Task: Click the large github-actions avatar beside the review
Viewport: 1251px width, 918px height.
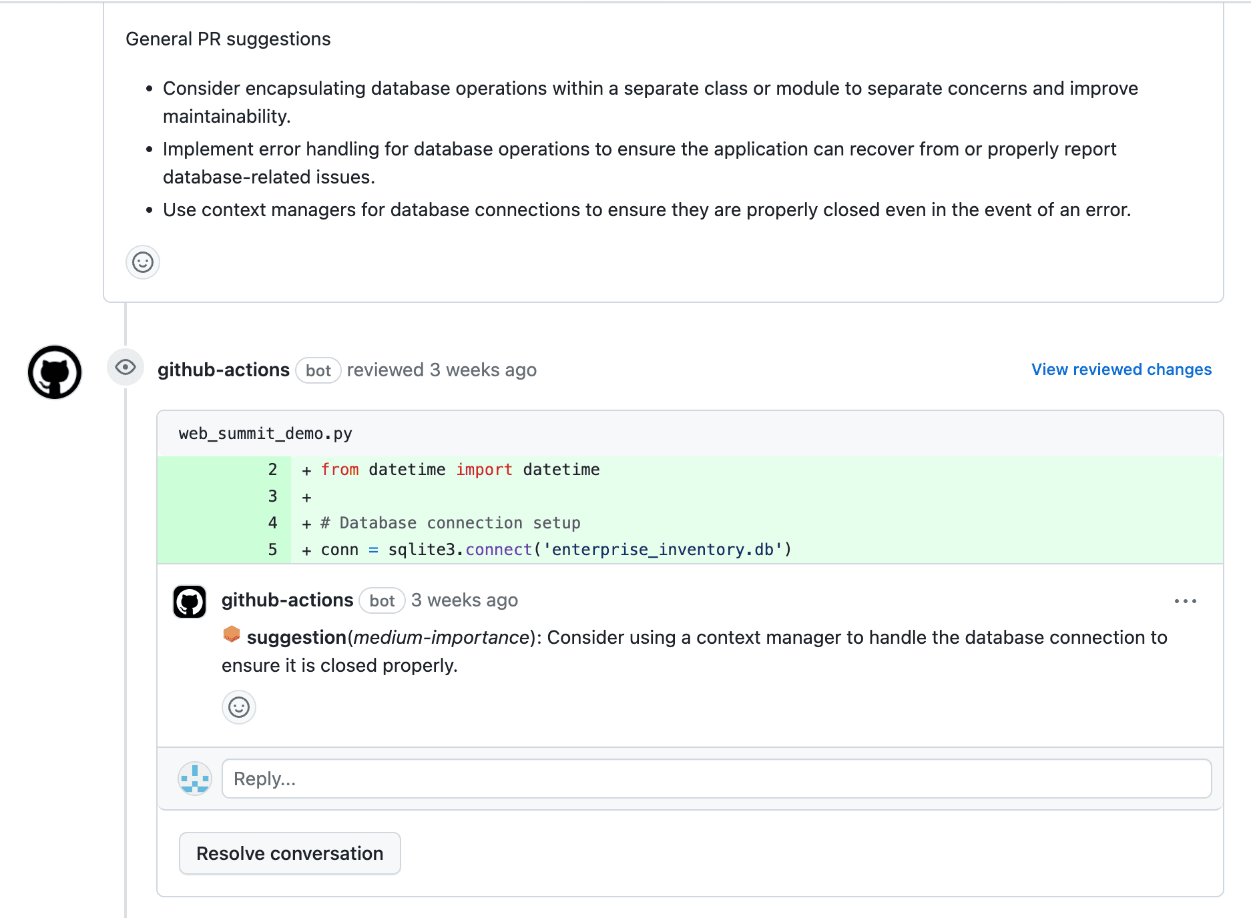Action: 55,372
